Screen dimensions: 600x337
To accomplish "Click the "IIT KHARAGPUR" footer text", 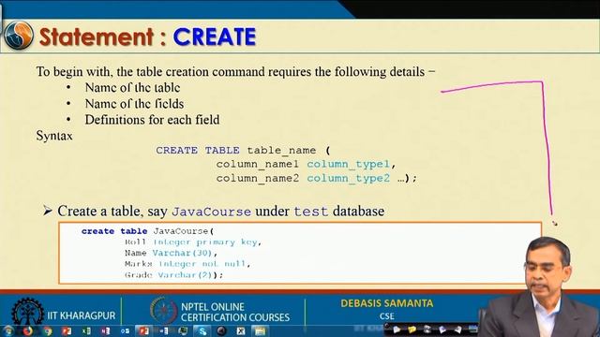I will (x=82, y=315).
